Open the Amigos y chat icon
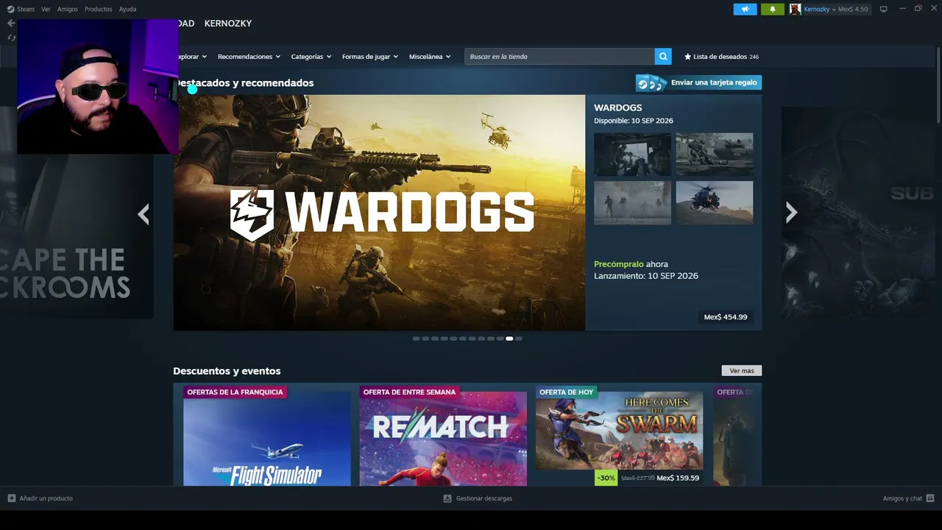942x530 pixels. click(930, 498)
